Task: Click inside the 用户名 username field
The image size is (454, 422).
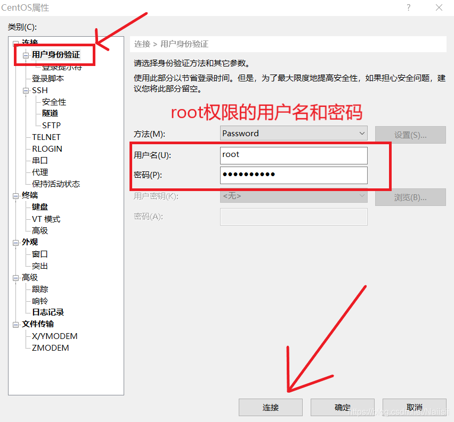Action: coord(293,155)
